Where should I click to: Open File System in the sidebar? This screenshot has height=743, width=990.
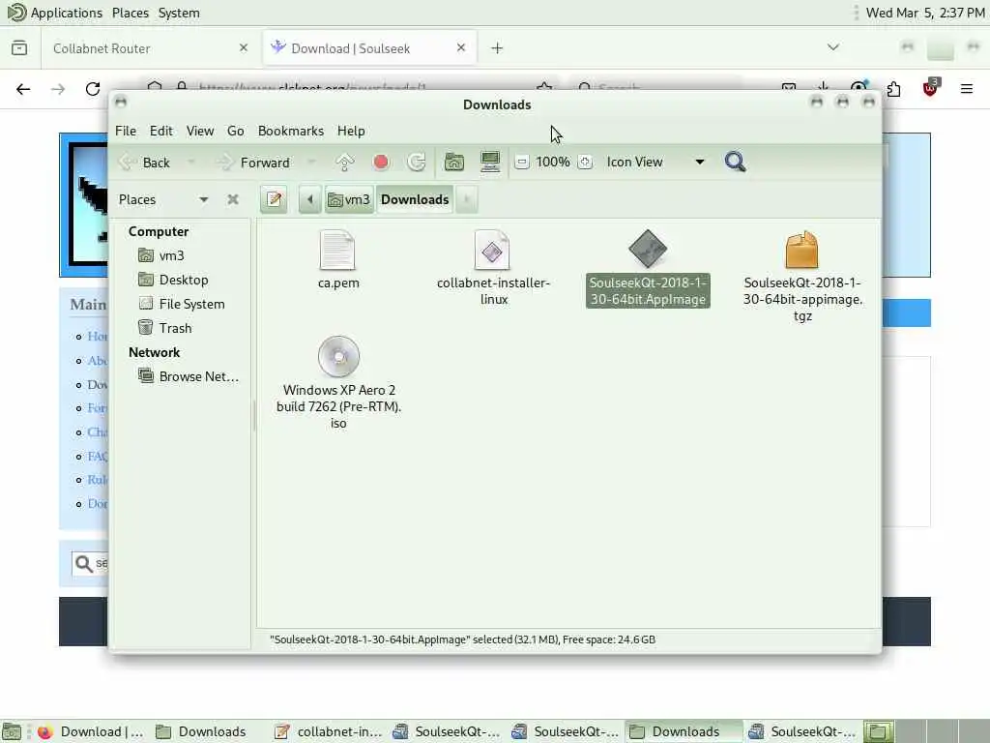tap(181, 304)
